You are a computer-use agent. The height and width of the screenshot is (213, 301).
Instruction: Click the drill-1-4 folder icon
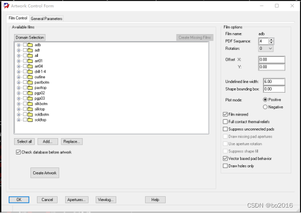[30, 72]
